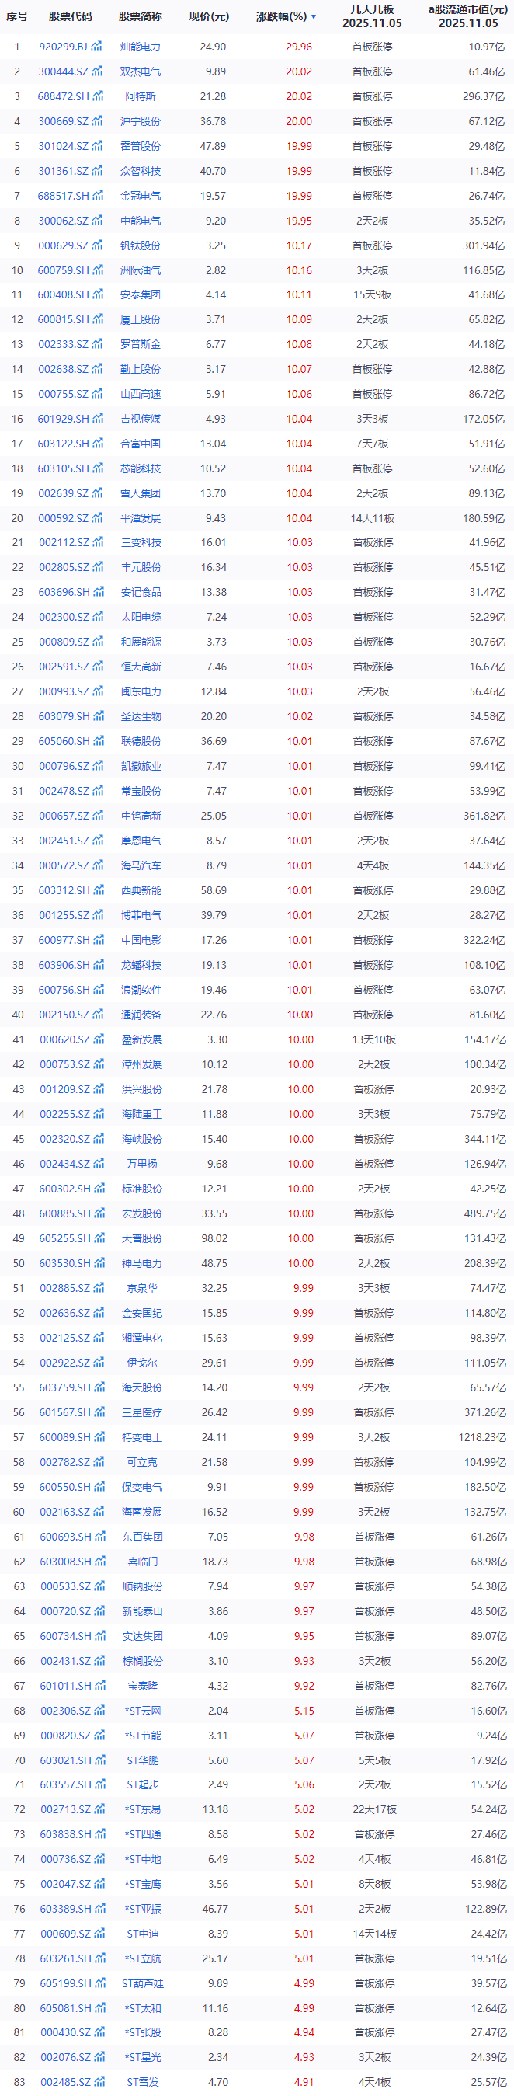Screen dimensions: 514x2096
Task: Open stock code link 600408.SH
Action: pyautogui.click(x=64, y=295)
